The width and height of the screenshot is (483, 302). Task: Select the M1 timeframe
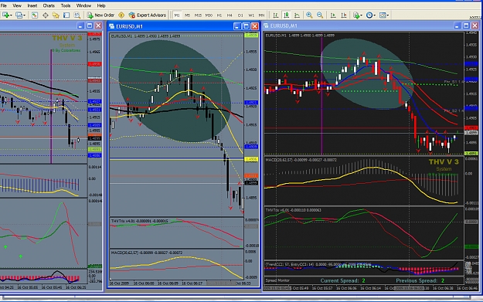tap(177, 15)
